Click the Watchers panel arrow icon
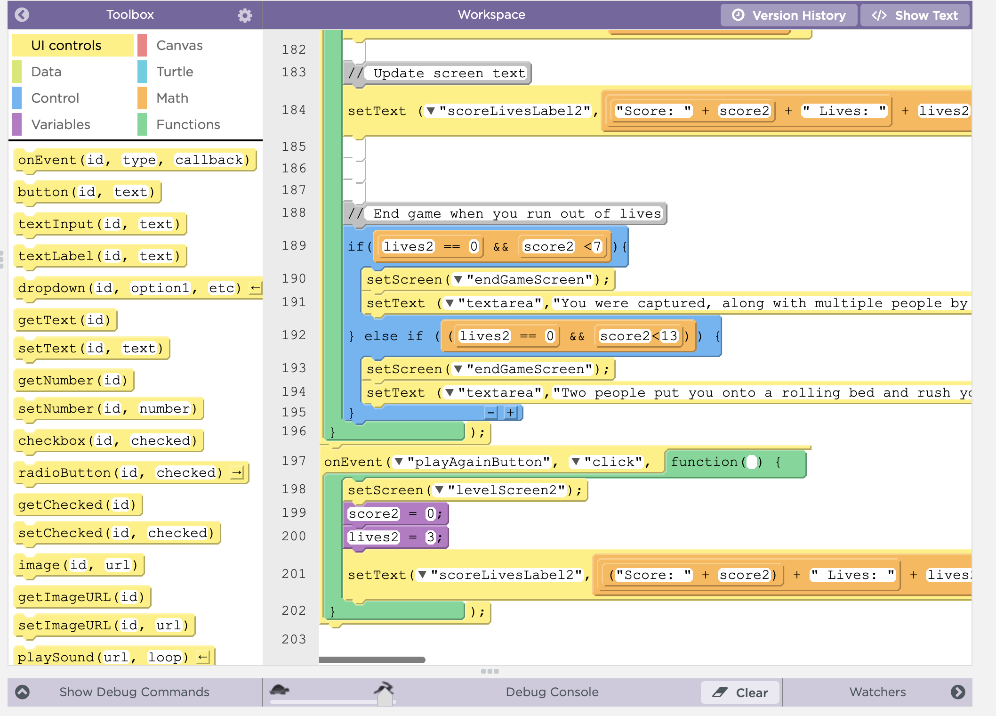Image resolution: width=996 pixels, height=716 pixels. (957, 692)
